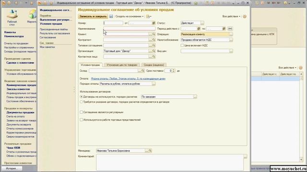Viewport: 307px width, 172px height.
Task: Click Чеки ККМ in the sidebar
Action: [x=13, y=148]
